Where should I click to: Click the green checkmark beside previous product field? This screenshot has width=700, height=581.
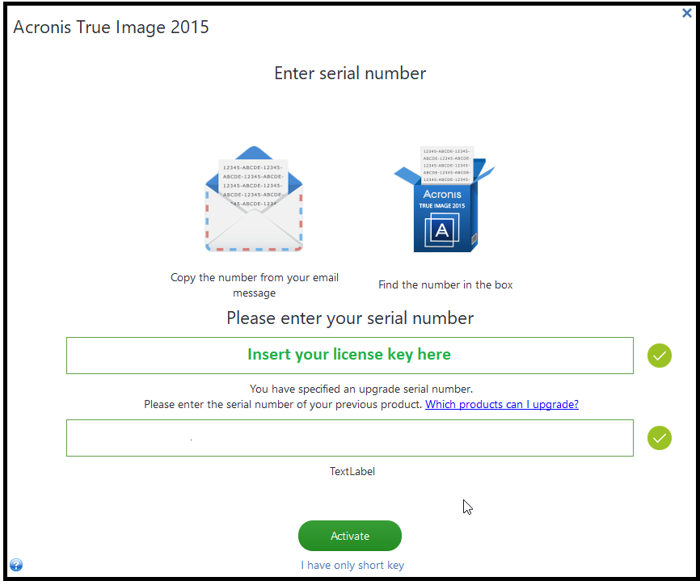coord(660,438)
